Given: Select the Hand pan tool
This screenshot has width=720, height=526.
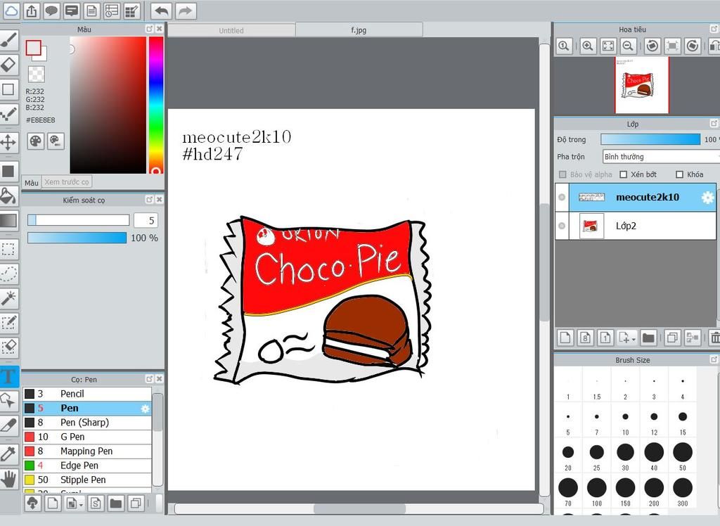Looking at the screenshot, I should coord(8,479).
